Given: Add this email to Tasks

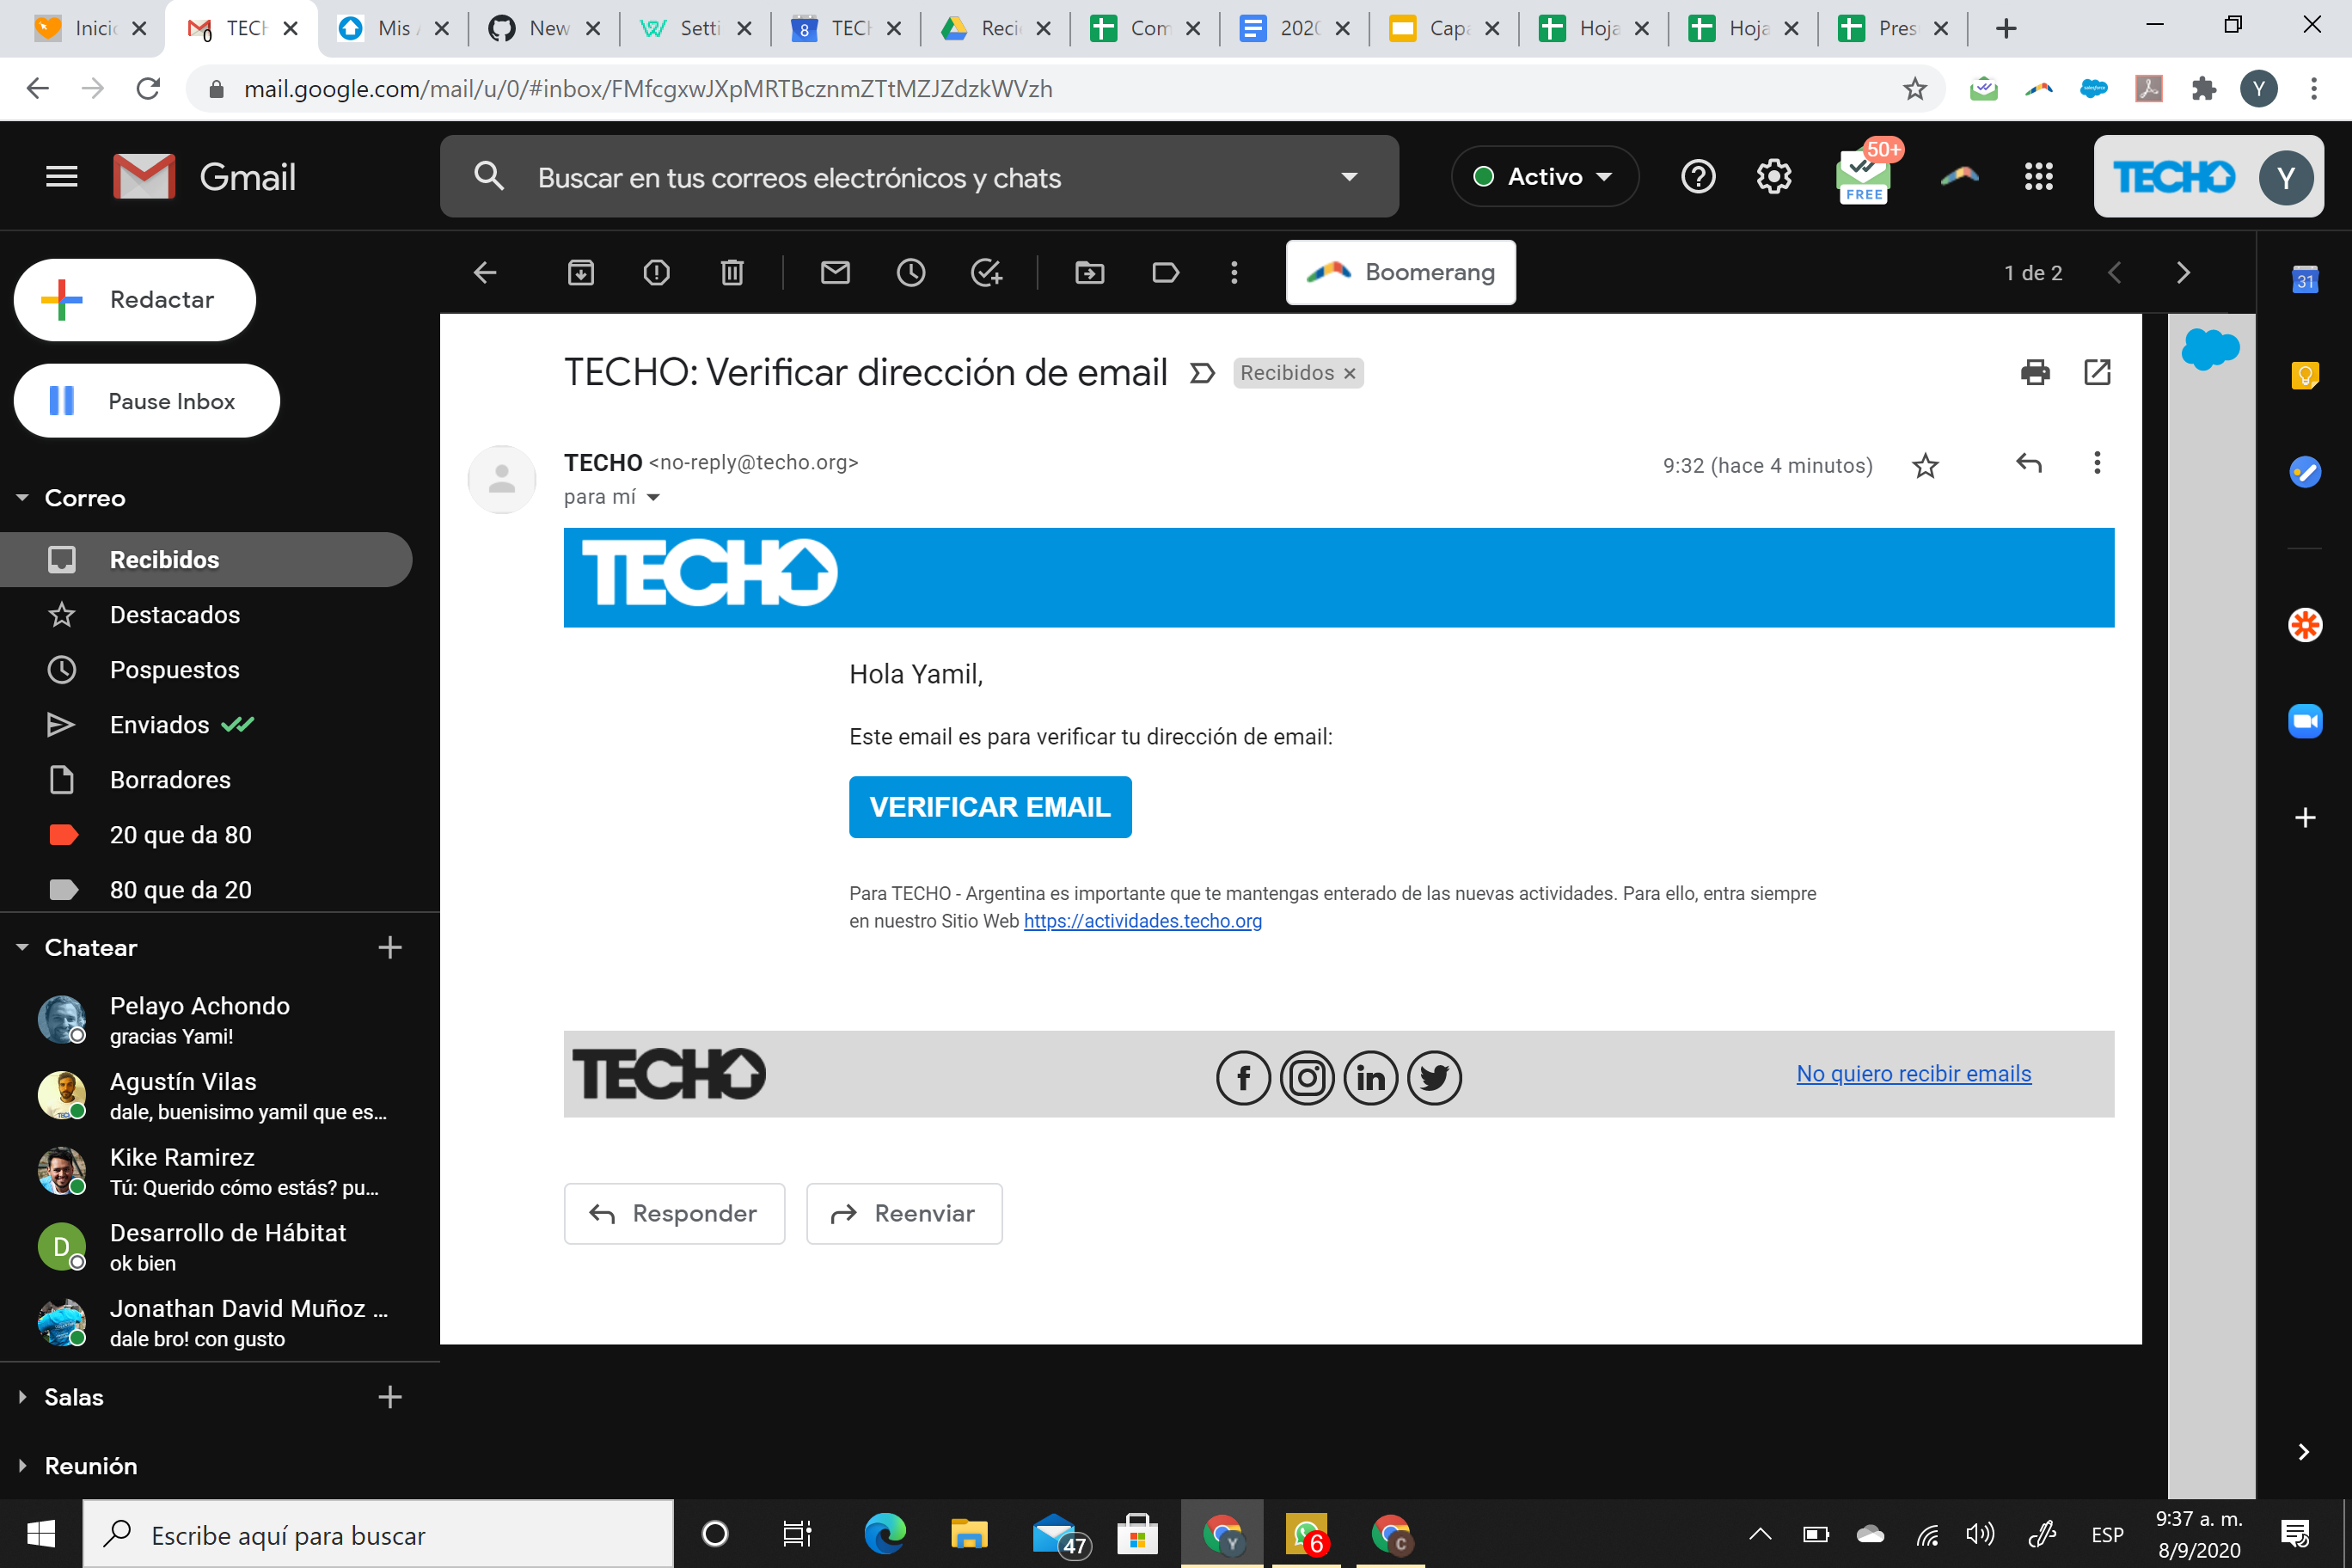Looking at the screenshot, I should click(988, 272).
